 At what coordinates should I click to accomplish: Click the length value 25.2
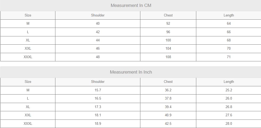(x=229, y=90)
